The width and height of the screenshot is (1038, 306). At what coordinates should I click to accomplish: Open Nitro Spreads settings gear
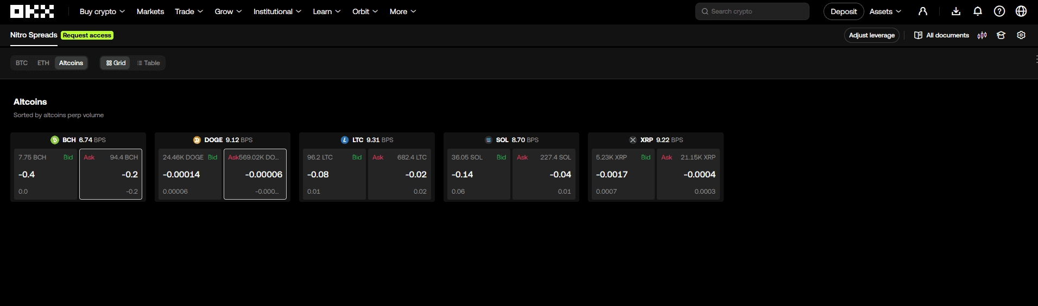tap(1021, 35)
